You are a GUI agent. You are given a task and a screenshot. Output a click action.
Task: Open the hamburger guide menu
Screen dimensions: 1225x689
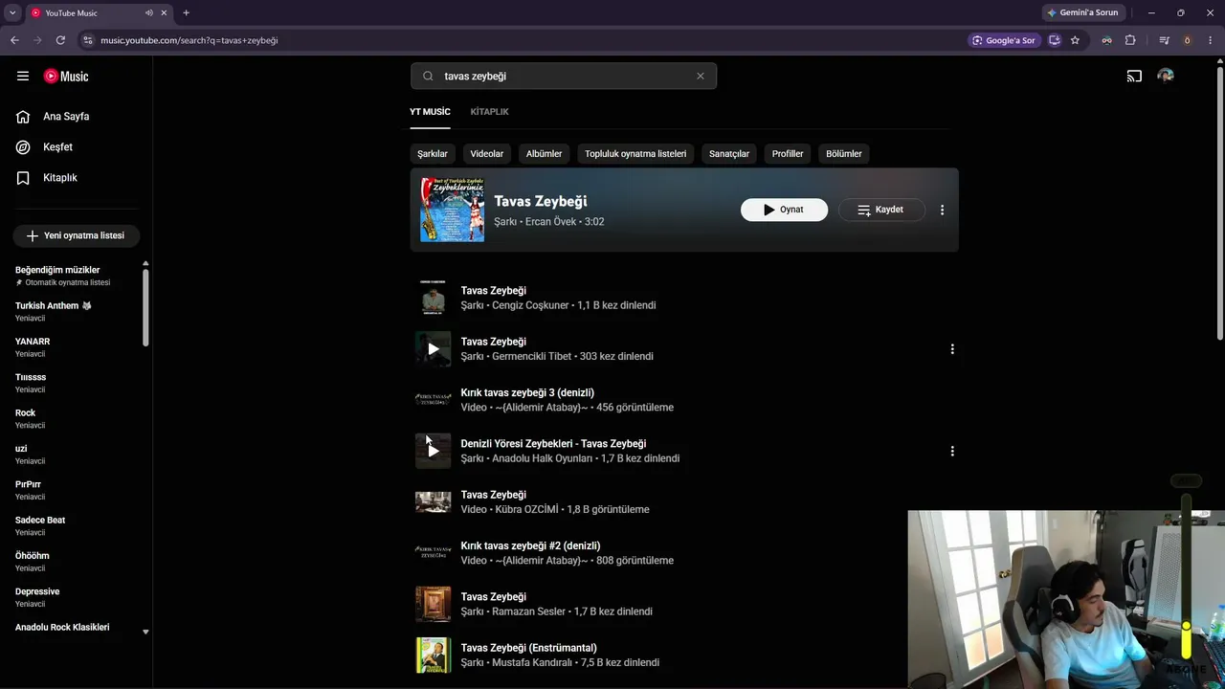click(23, 76)
